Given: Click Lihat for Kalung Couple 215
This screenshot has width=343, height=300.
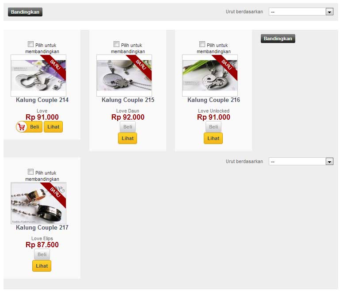Looking at the screenshot, I should point(128,138).
